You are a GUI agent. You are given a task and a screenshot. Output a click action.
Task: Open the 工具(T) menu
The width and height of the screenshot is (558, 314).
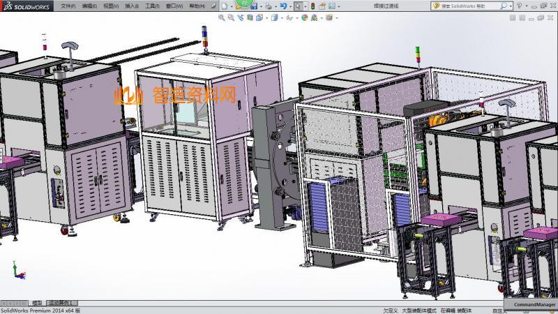(152, 6)
